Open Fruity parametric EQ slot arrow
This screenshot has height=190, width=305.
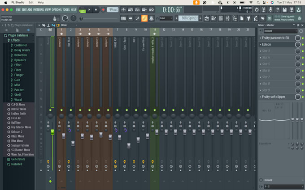(260, 38)
